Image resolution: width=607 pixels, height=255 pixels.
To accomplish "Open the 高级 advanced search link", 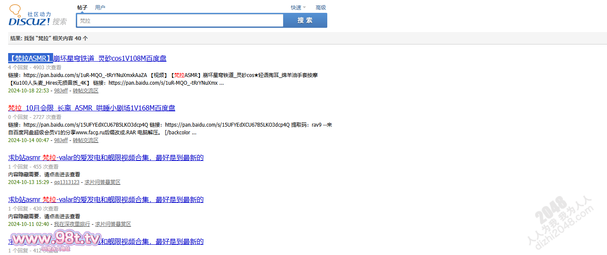I will pos(320,7).
